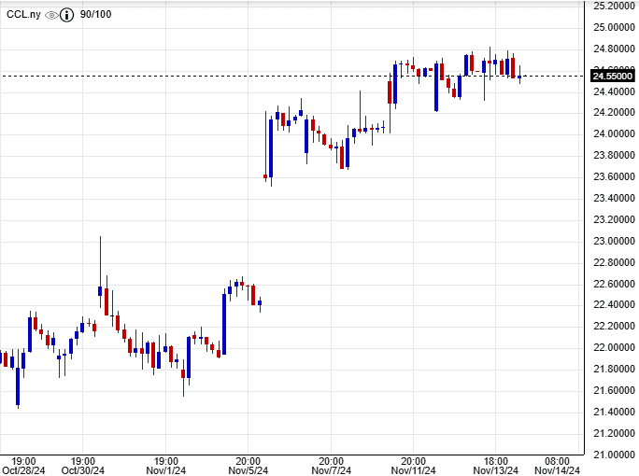Click the Nov/5/24 date label
Image resolution: width=639 pixels, height=476 pixels.
pos(248,470)
